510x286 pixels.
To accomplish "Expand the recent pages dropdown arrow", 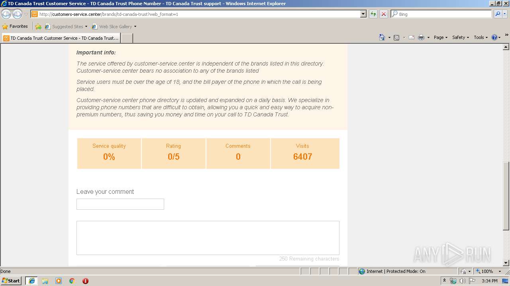I will (26, 14).
